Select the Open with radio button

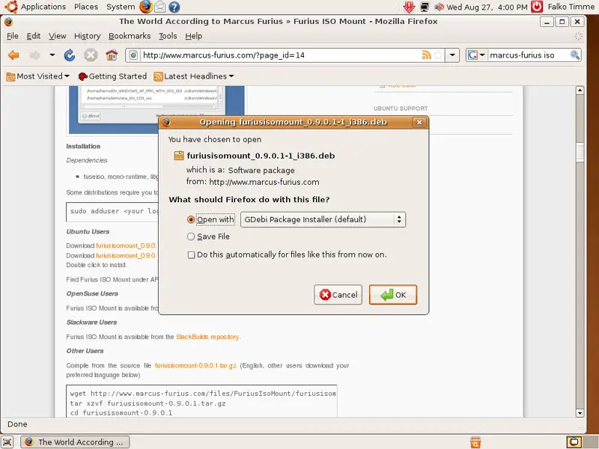191,219
